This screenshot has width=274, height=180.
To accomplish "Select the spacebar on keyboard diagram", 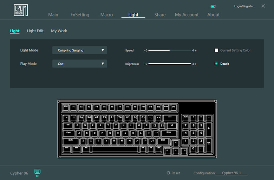I will 115,149.
